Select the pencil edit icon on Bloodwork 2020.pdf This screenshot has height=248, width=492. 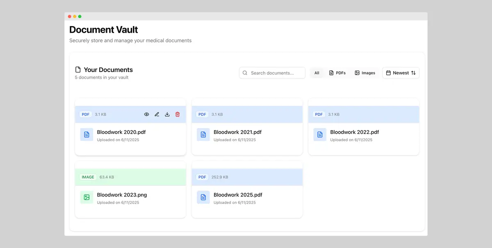coord(157,114)
